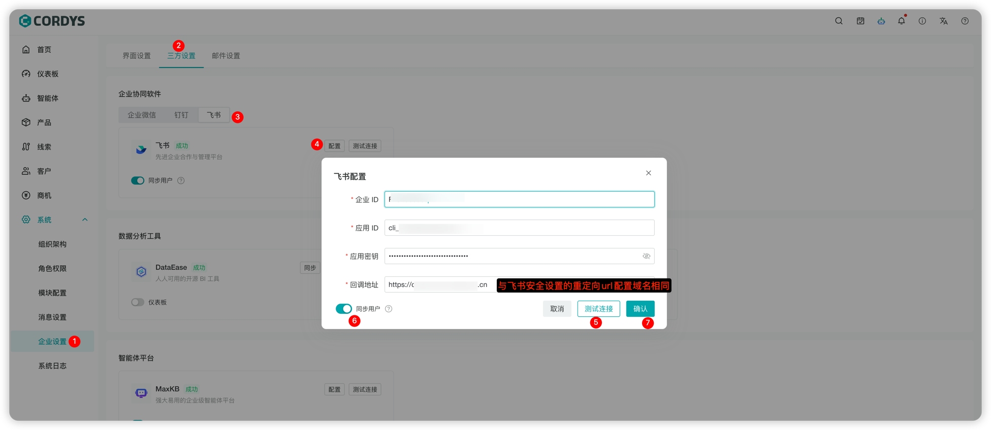Viewport: 991px width, 430px height.
Task: Open the AI robot icon in header
Action: pos(881,21)
